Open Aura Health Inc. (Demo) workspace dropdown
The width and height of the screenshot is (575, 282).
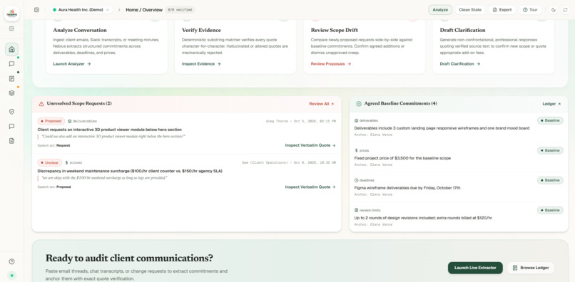tap(81, 10)
